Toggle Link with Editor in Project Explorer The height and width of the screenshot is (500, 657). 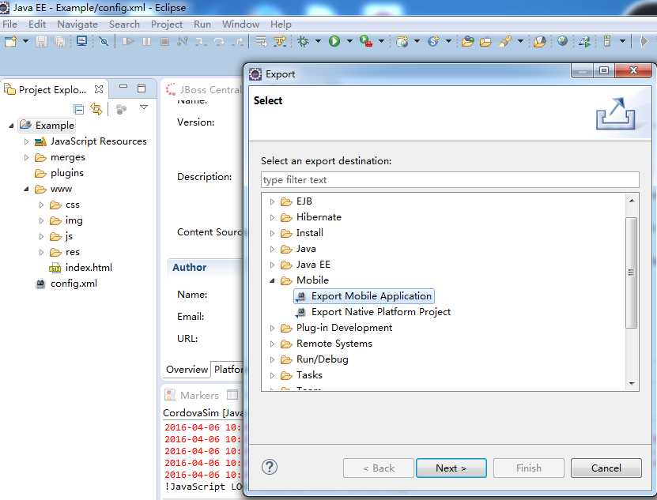pyautogui.click(x=96, y=109)
